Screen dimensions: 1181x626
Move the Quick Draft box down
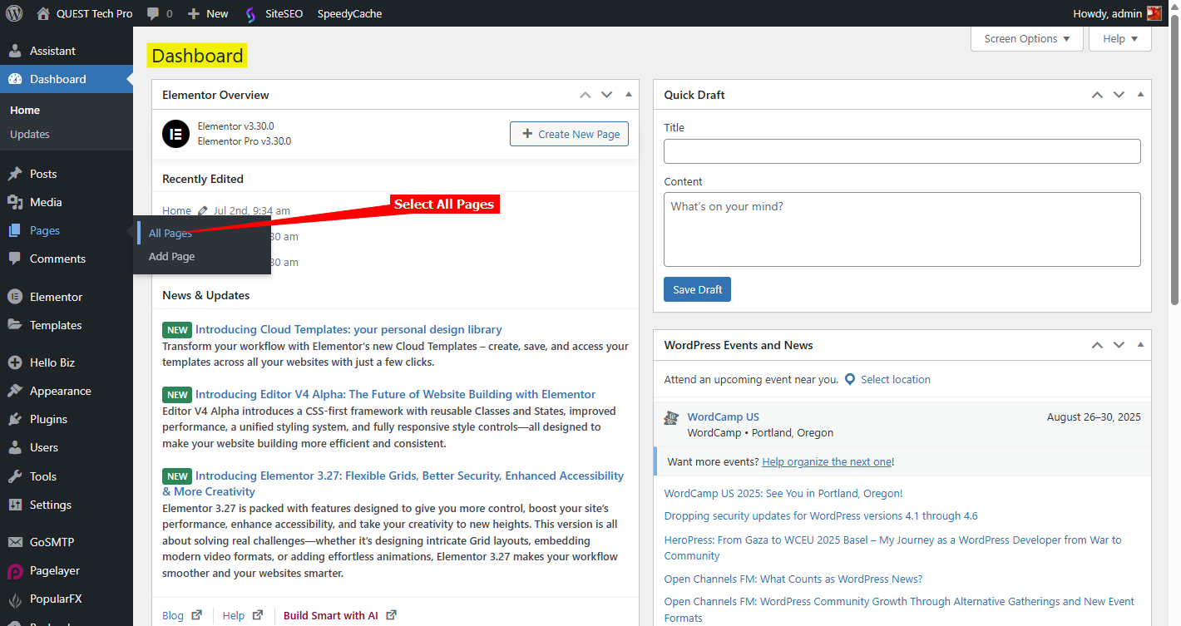tap(1119, 95)
